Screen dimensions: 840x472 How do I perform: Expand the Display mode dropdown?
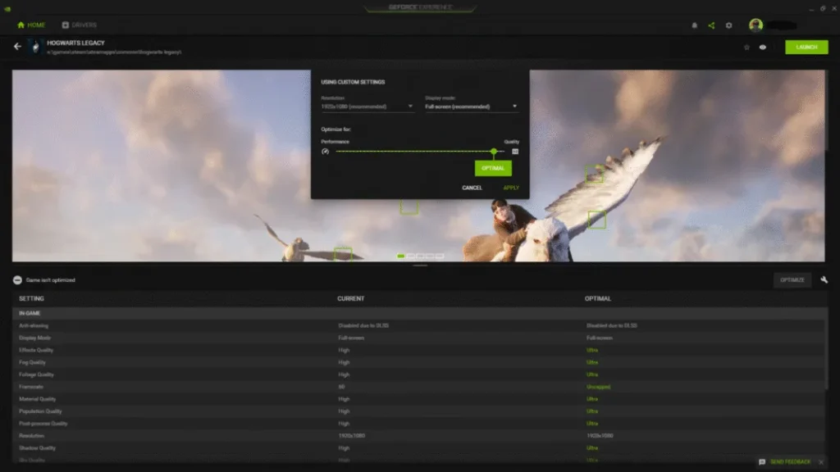[471, 107]
